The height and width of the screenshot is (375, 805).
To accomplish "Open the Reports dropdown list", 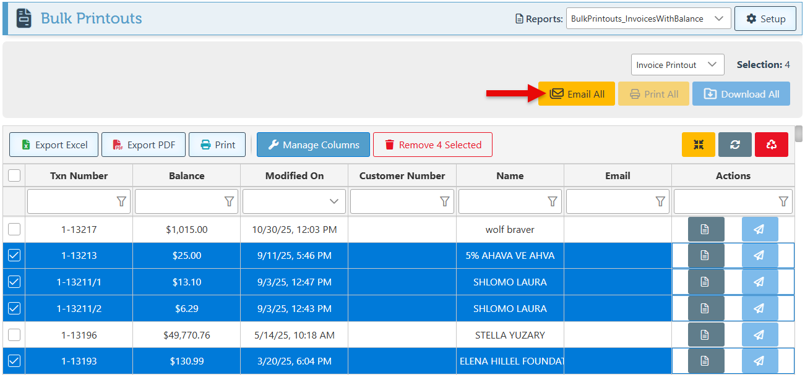I will point(648,19).
